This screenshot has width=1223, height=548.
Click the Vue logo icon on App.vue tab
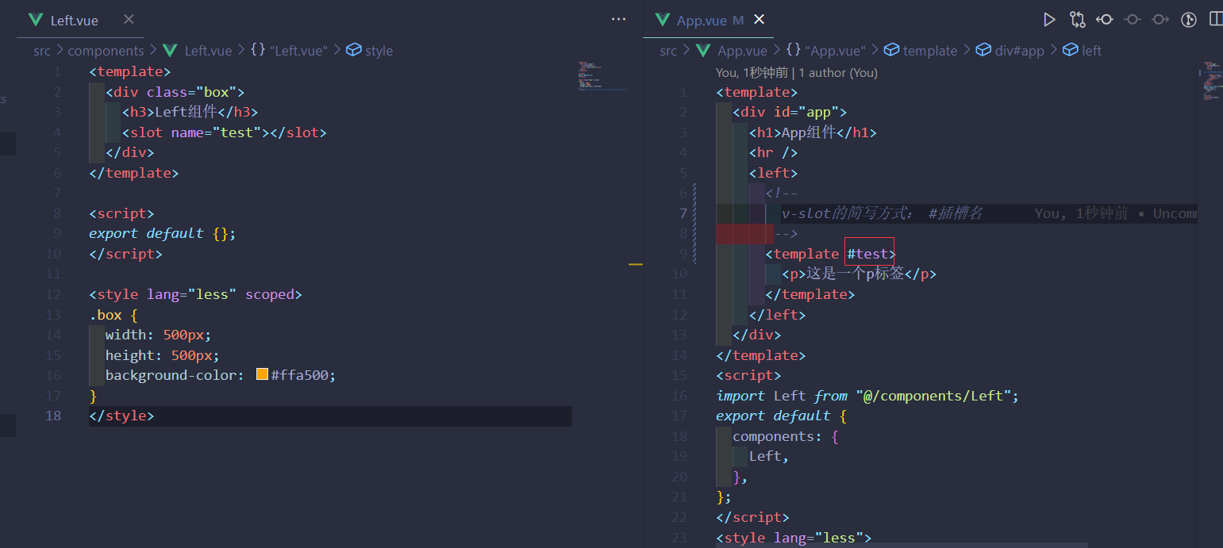tap(662, 20)
